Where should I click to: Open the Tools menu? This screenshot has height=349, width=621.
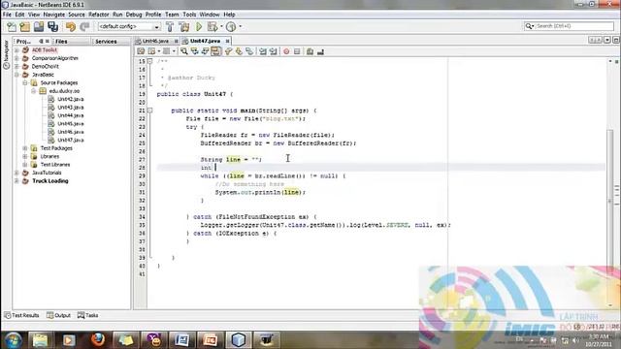coord(189,15)
